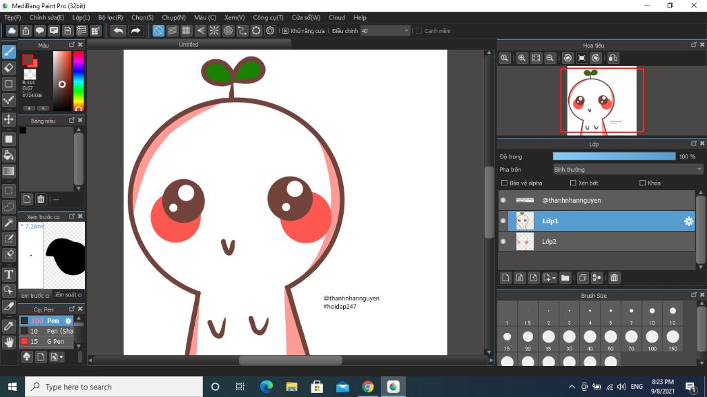The image size is (707, 397).
Task: Open Lớp1 layer settings gear
Action: click(688, 221)
